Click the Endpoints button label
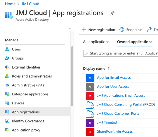The width and height of the screenshot is (158, 137). (x=134, y=30)
